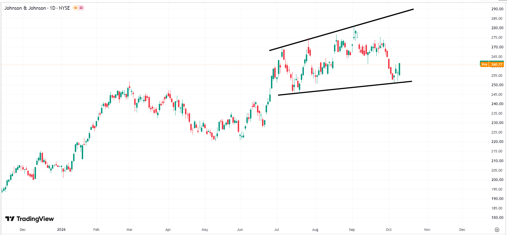Click the 210.00 price scale label
Image resolution: width=507 pixels, height=235 pixels.
497,161
